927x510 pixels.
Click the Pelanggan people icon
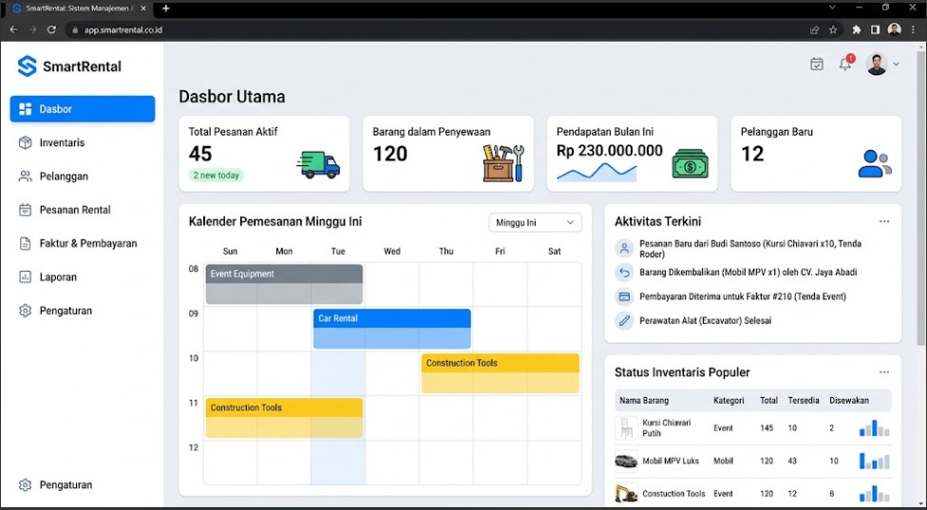tap(25, 176)
